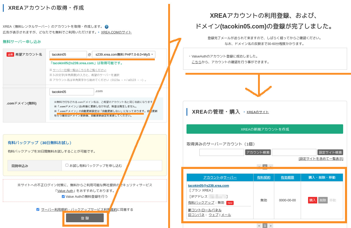Click the gray 削除 button
This screenshot has width=351, height=228.
pos(323,200)
